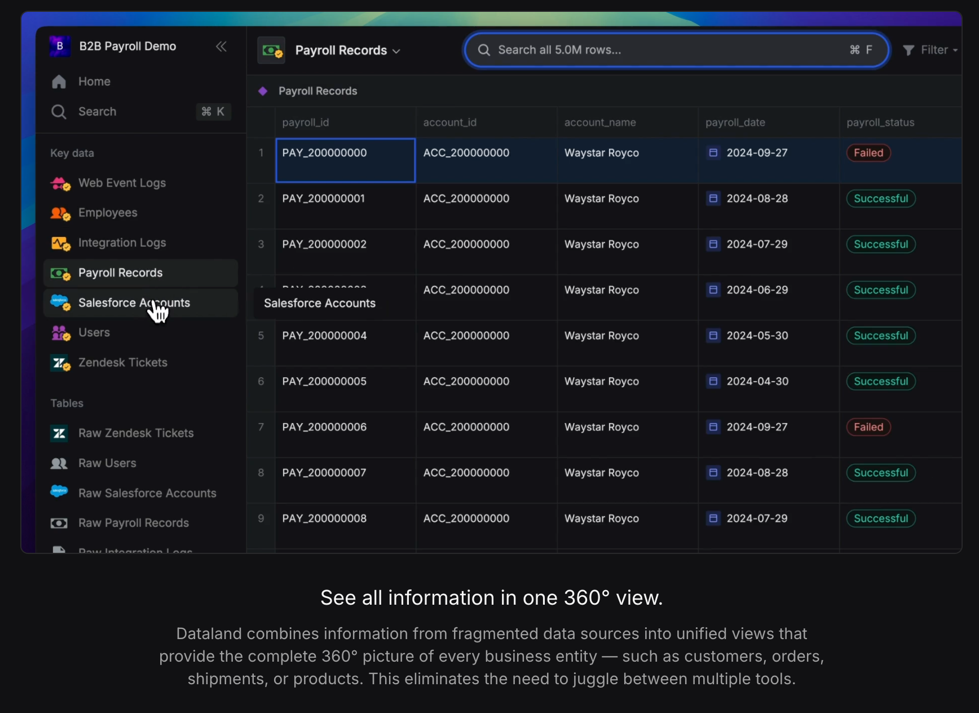Viewport: 979px width, 713px height.
Task: Click the Integration Logs icon
Action: tap(60, 243)
